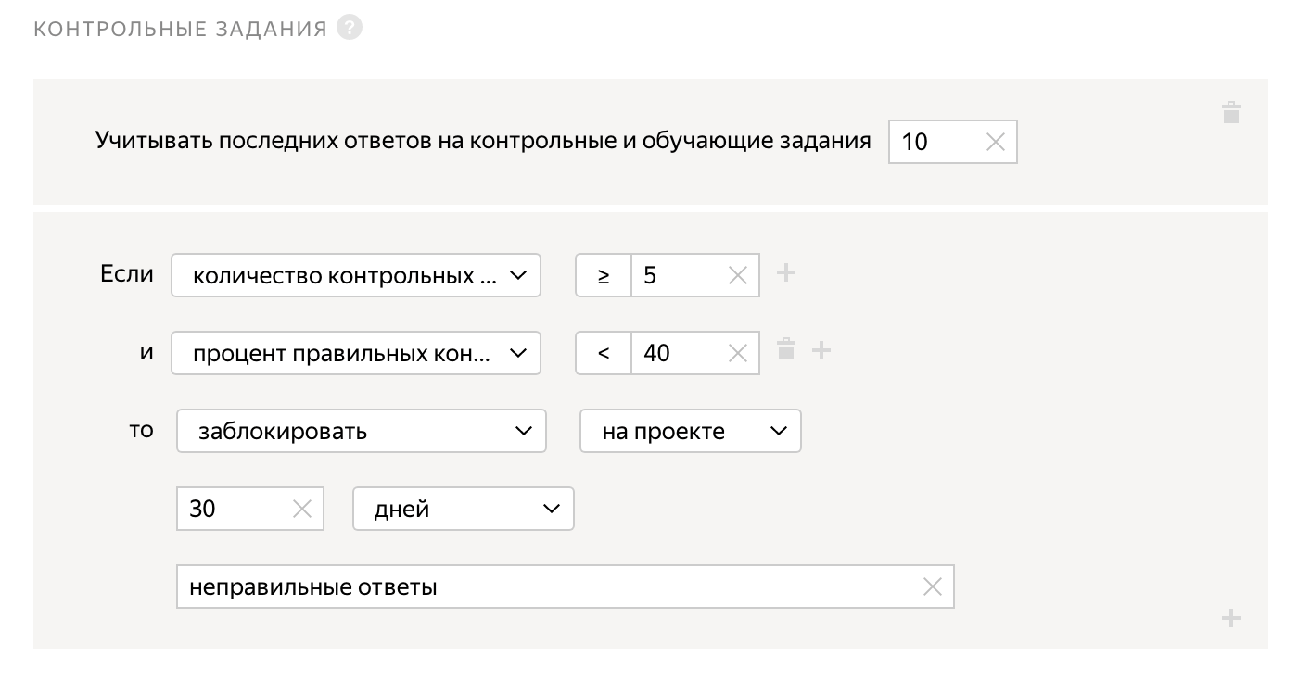This screenshot has width=1298, height=693.
Task: Open the help icon next to Контрольные задания
Action: coord(350,28)
